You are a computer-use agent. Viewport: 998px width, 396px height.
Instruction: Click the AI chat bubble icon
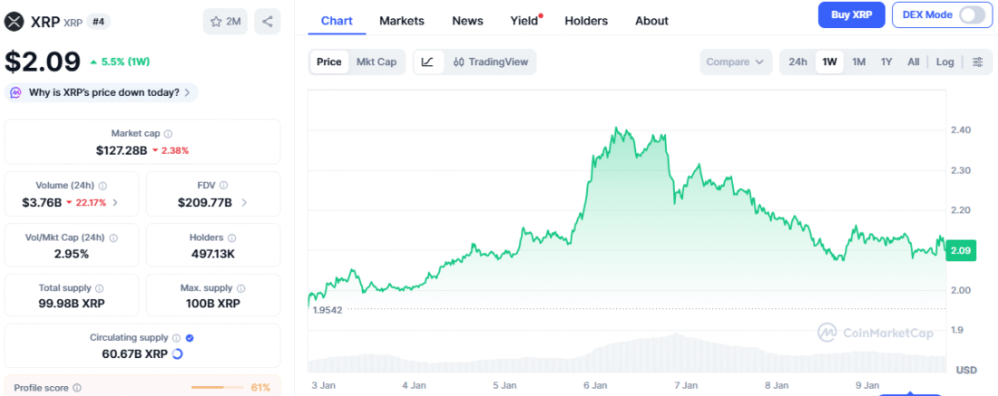(x=16, y=92)
